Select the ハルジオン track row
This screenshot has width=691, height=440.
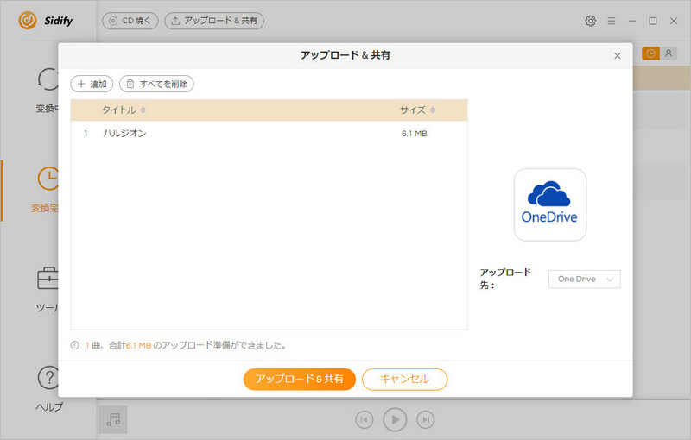coord(269,134)
